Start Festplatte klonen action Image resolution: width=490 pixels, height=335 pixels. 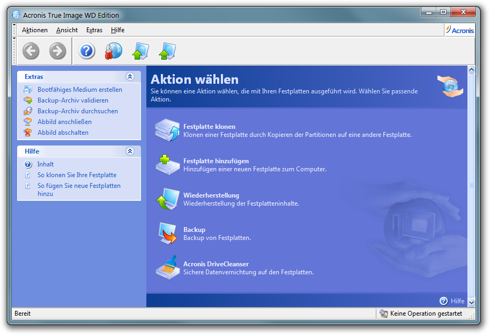click(x=210, y=127)
